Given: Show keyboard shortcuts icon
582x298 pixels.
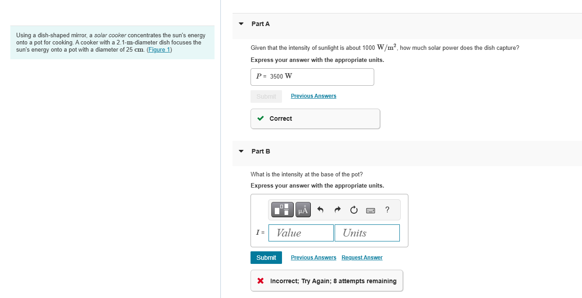Looking at the screenshot, I should (371, 210).
